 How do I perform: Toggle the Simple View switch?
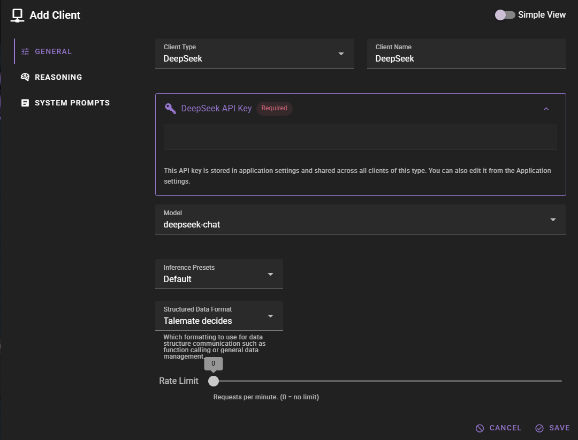tap(505, 15)
